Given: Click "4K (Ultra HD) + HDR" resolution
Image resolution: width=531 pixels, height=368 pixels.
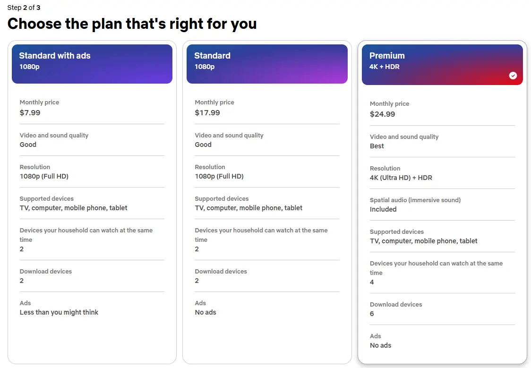Looking at the screenshot, I should click(x=401, y=178).
